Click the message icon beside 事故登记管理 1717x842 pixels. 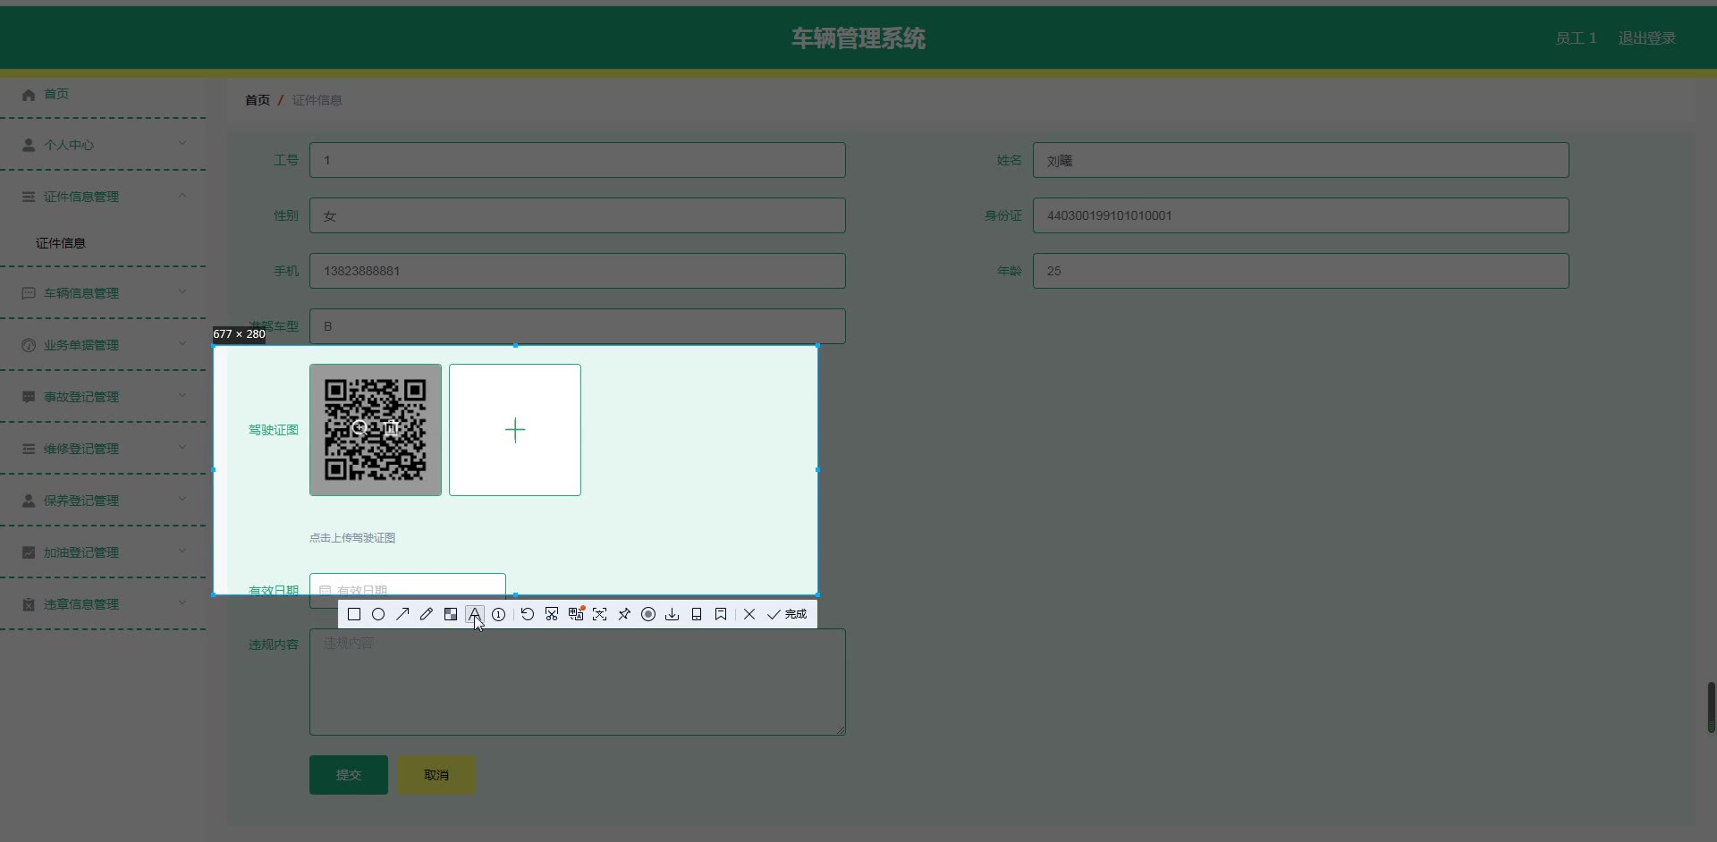29,397
